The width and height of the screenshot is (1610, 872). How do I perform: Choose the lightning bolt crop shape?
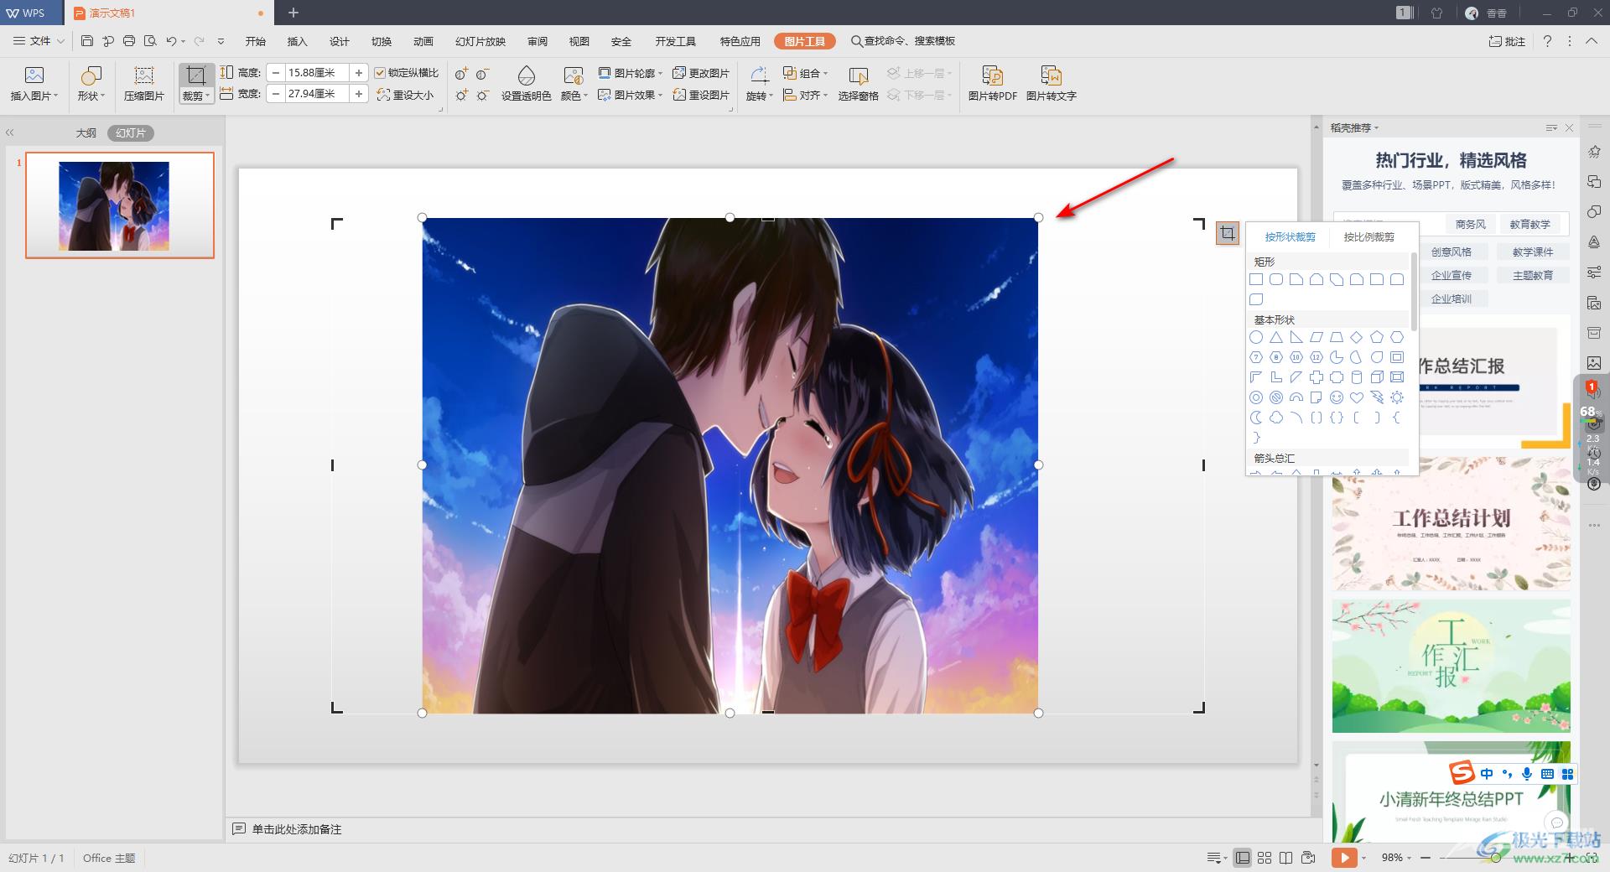point(1377,397)
